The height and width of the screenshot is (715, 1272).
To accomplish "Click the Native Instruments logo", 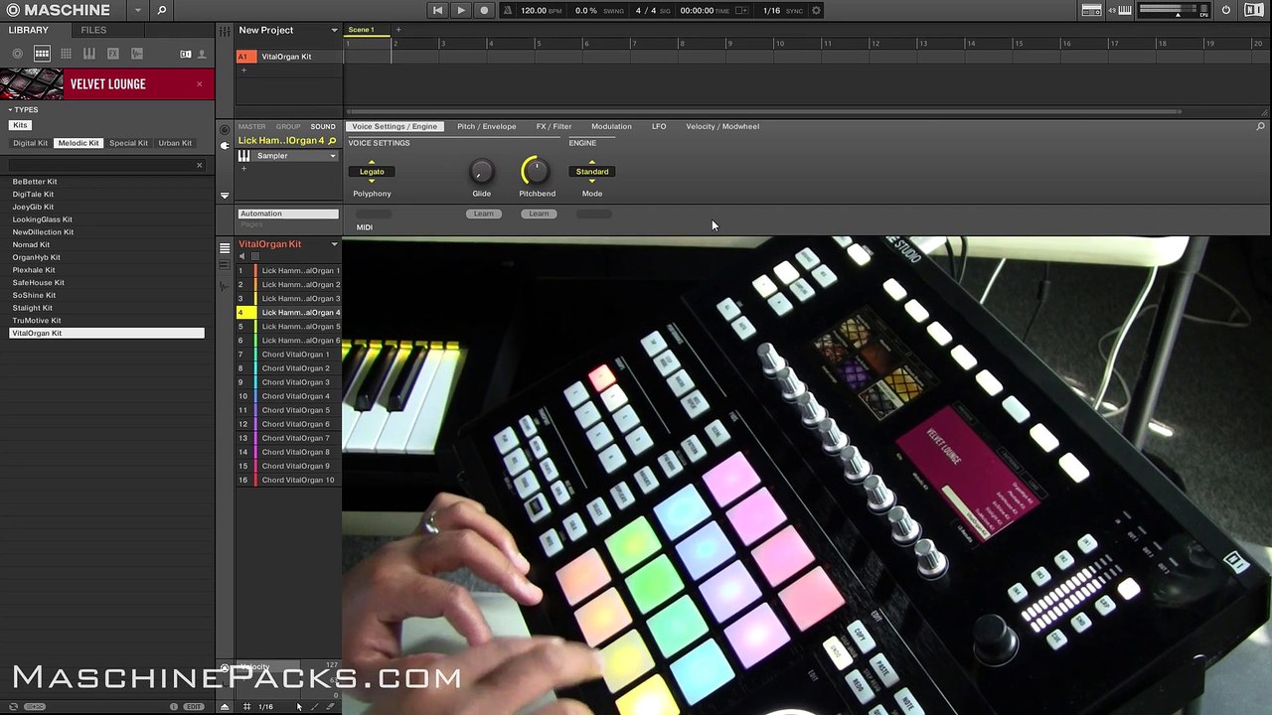I will click(x=1254, y=10).
